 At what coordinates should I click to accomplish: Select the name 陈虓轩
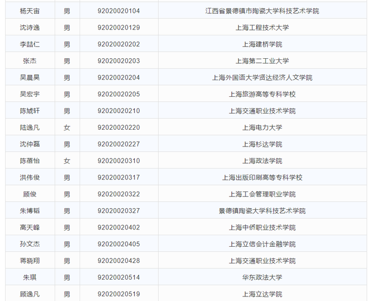click(29, 111)
